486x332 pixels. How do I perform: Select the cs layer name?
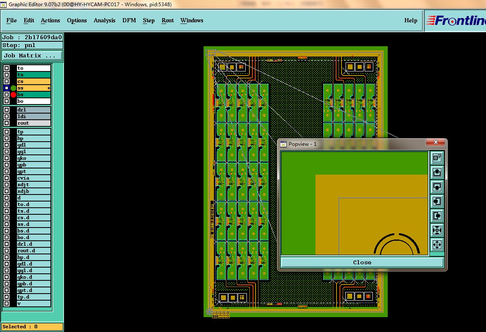tap(33, 81)
